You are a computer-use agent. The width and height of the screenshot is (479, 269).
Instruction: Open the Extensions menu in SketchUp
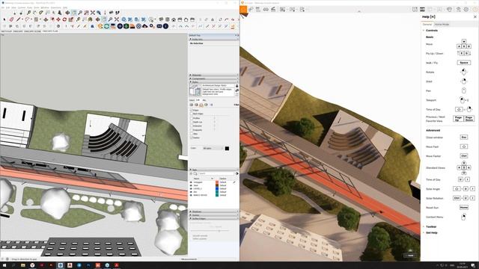pyautogui.click(x=56, y=7)
